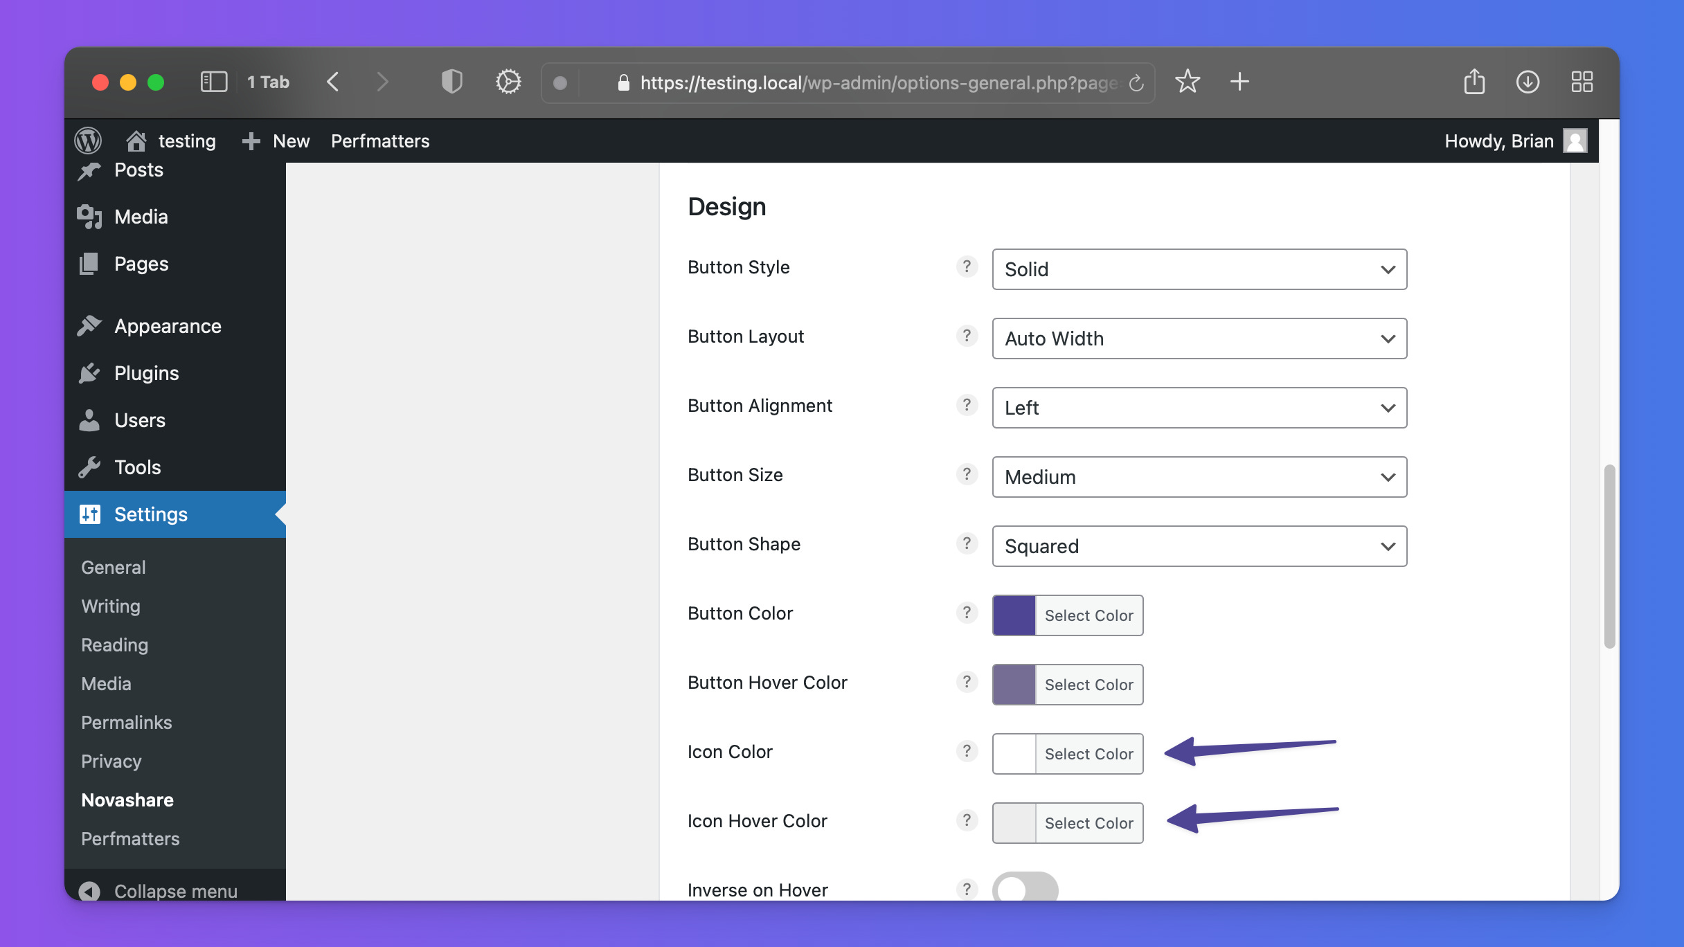Click the bookmark star icon
This screenshot has width=1684, height=947.
point(1187,82)
